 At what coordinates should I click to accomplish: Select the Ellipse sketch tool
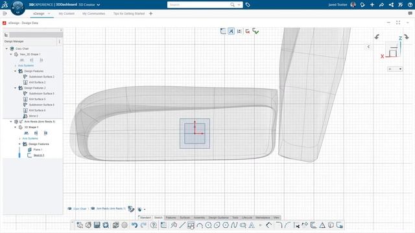217,225
